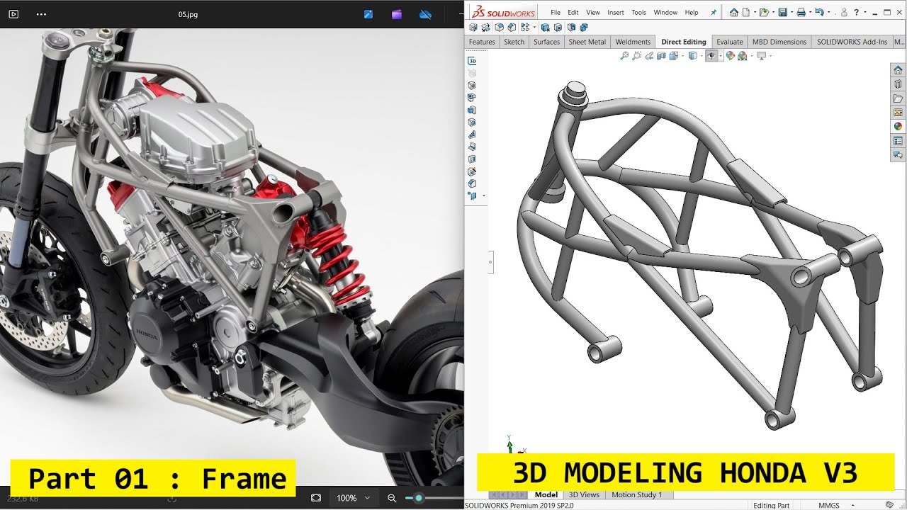Expand the Save dropdown arrow
The image size is (907, 510).
click(791, 13)
